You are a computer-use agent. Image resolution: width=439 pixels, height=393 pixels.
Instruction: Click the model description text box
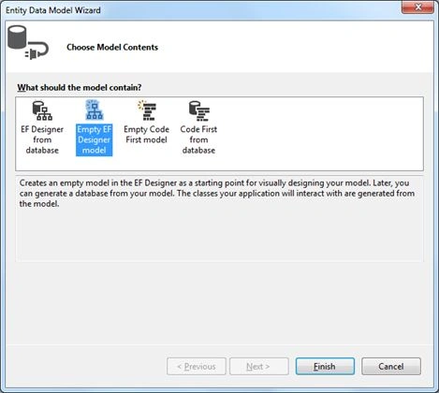click(x=219, y=218)
